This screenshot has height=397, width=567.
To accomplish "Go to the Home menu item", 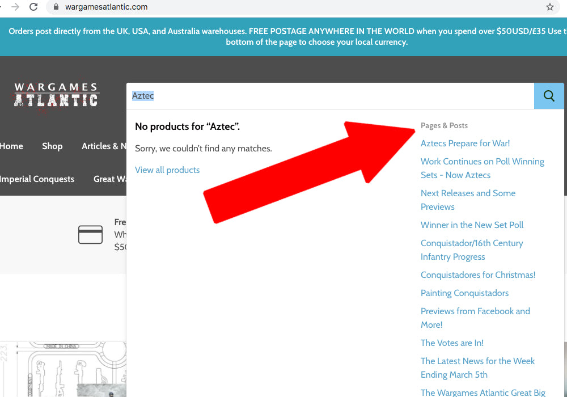I will click(11, 146).
